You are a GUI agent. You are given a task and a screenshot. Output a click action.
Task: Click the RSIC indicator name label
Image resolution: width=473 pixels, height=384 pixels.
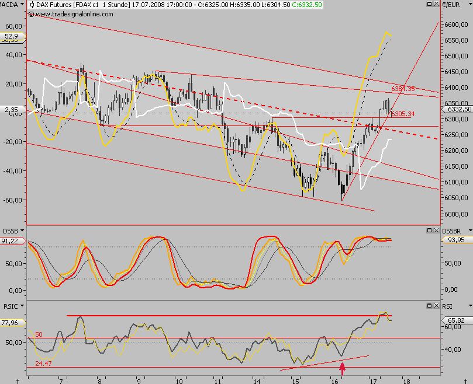pyautogui.click(x=11, y=306)
